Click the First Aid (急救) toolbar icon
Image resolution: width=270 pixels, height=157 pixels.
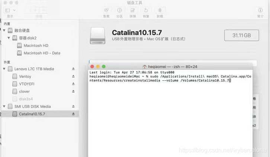(106, 10)
